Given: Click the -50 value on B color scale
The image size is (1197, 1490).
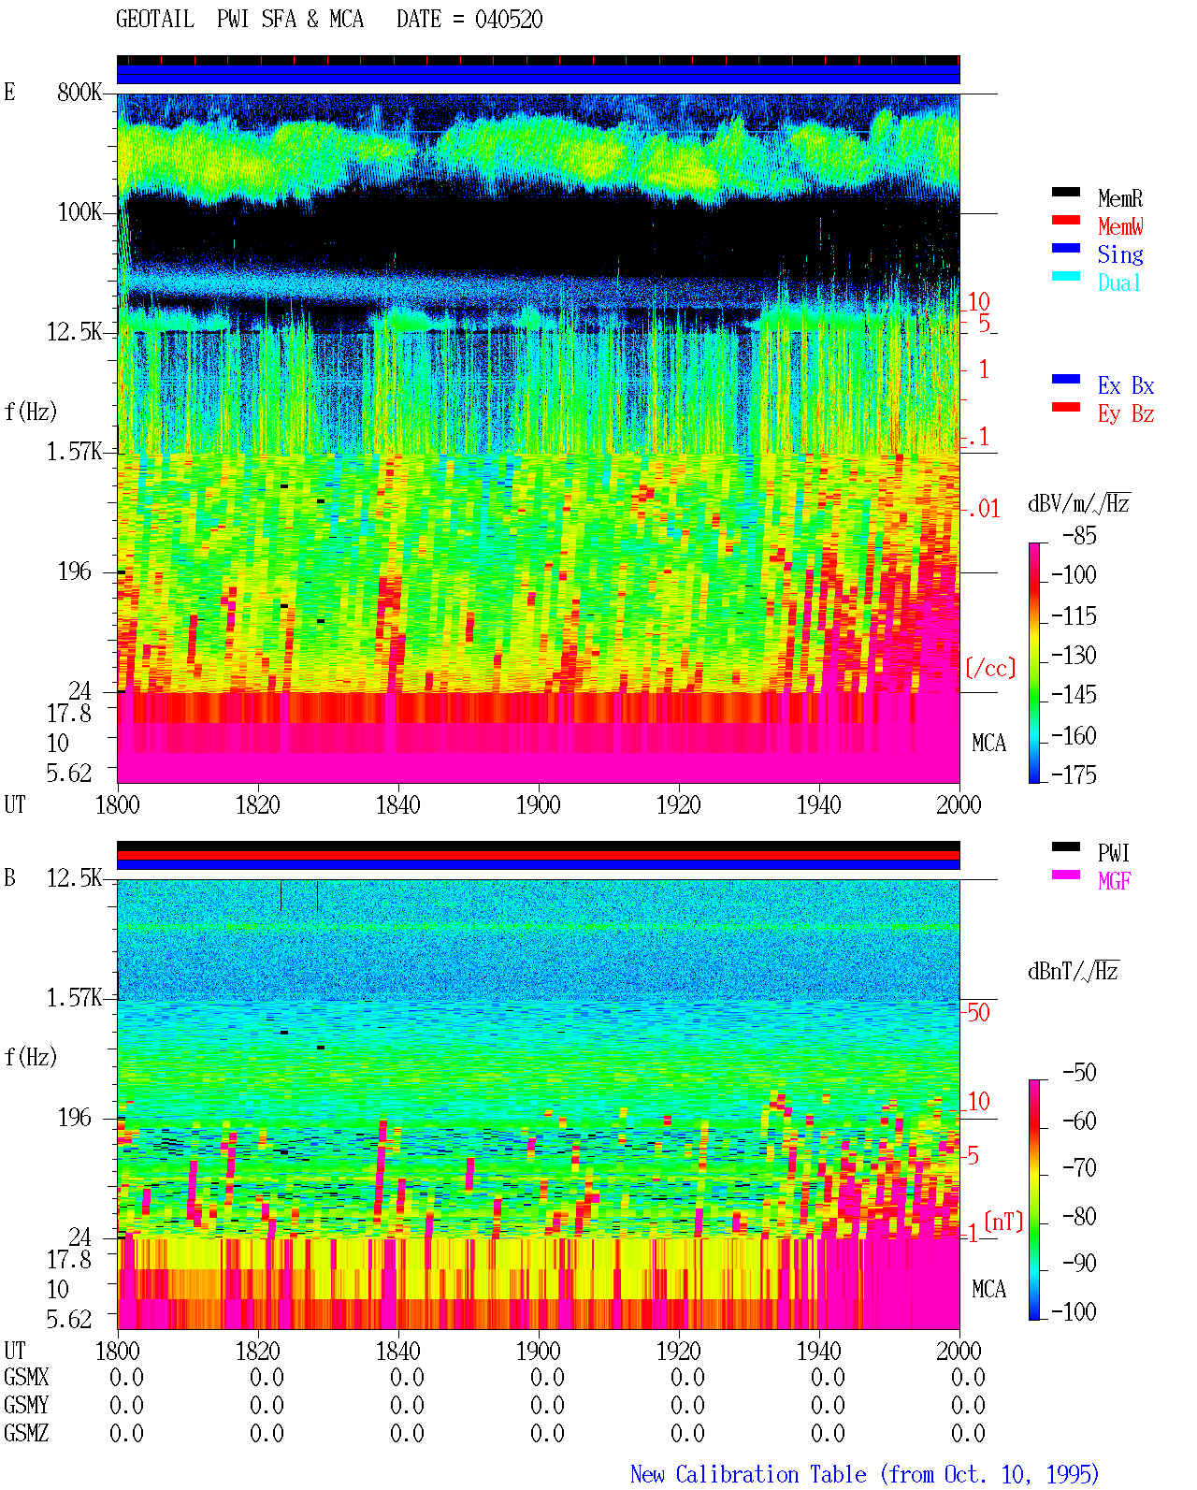Looking at the screenshot, I should point(1079,1072).
